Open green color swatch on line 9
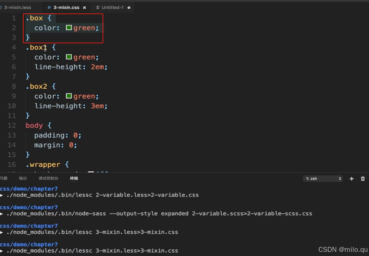369x256 pixels. [69, 96]
